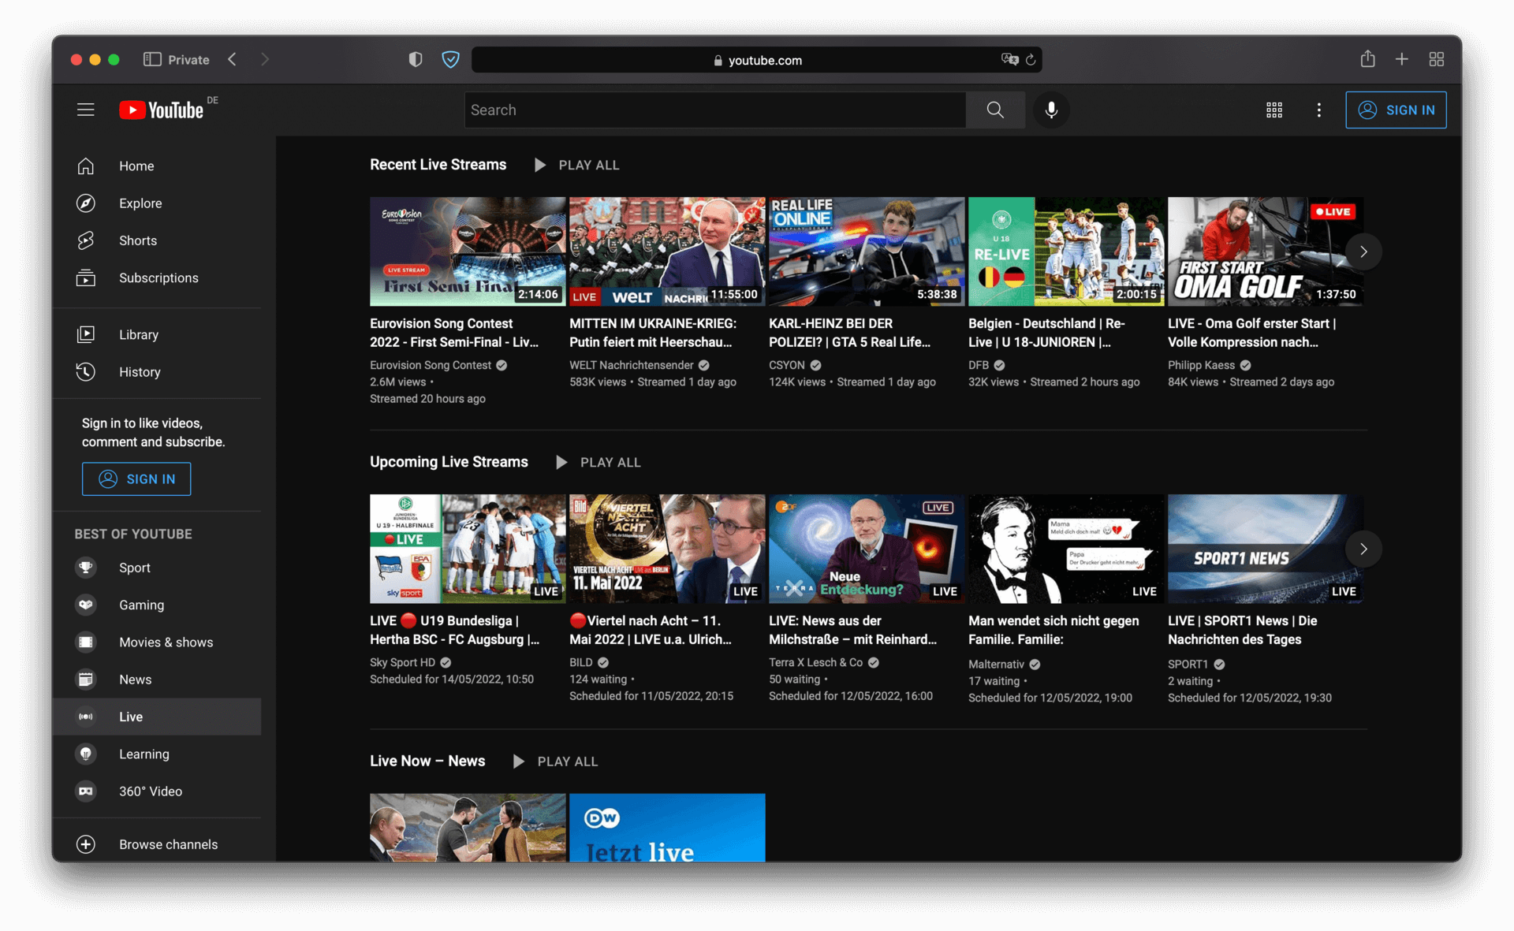Open Real Life Online GTA 5 thumbnail
The width and height of the screenshot is (1514, 931).
[867, 251]
